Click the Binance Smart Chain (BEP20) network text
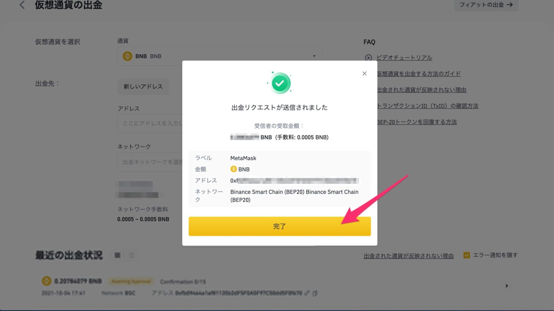 point(294,196)
